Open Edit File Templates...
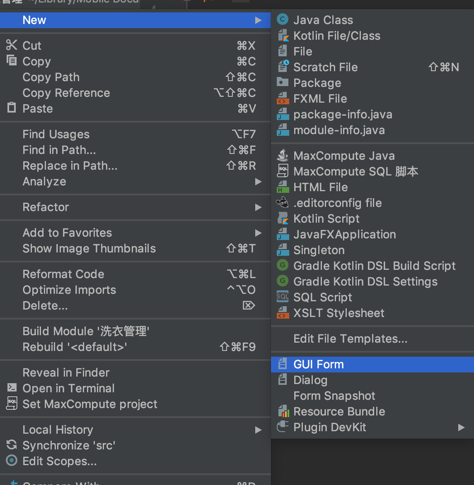The width and height of the screenshot is (474, 485). tap(350, 339)
